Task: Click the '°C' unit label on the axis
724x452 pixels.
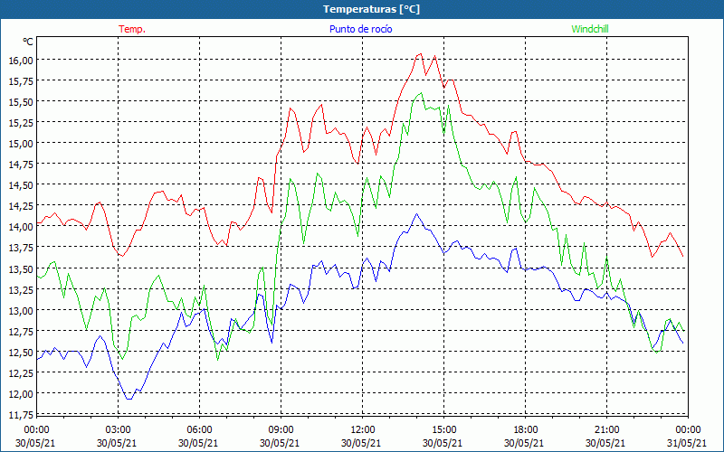Action: [x=28, y=42]
